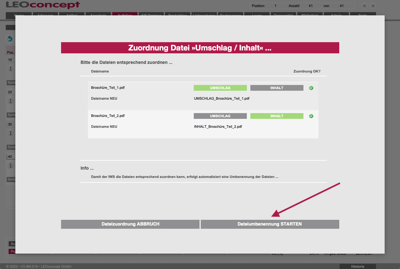The image size is (400, 269).
Task: Set Broschüre_Teil_2.pdf to INHALT
Action: (x=277, y=116)
